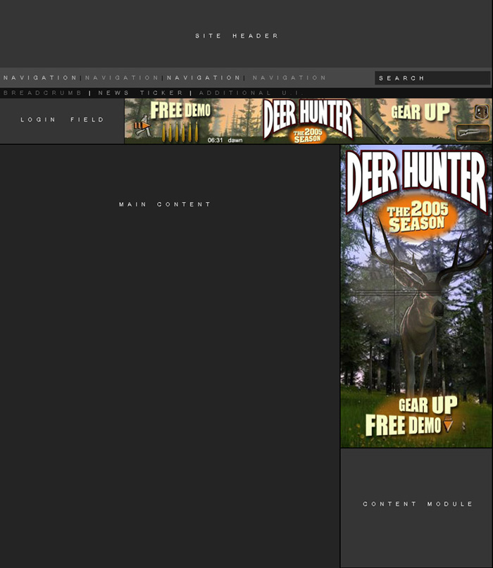Click The 2005 Season badge in side ad
The image size is (493, 568).
pyautogui.click(x=418, y=217)
